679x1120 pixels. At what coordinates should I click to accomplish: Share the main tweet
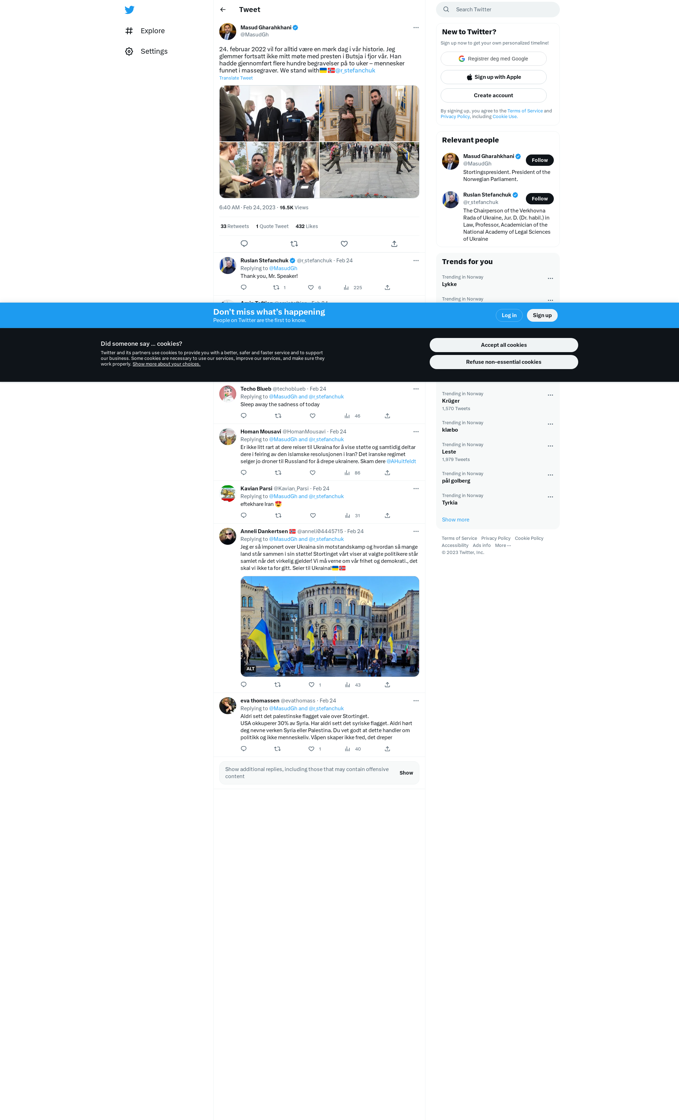pos(394,244)
